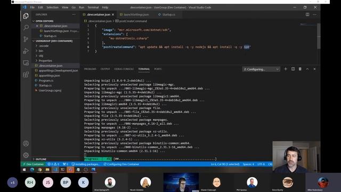This screenshot has width=341, height=192.
Task: Expand the .vscode folder
Action: 44,46
